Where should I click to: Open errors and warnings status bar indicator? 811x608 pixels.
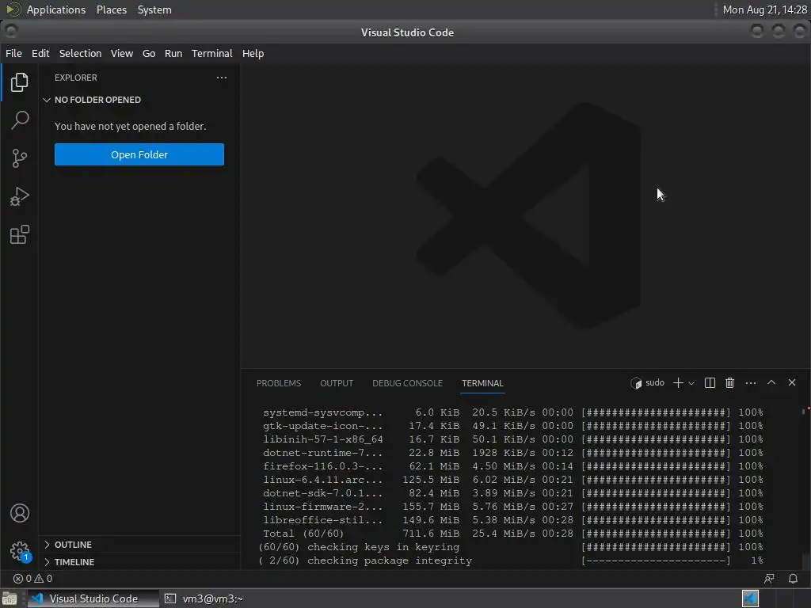32,579
